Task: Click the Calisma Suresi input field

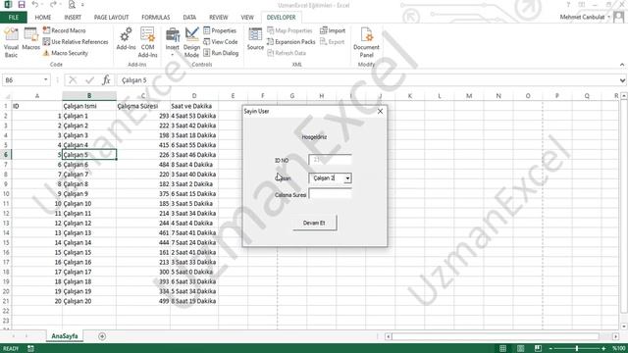Action: (331, 194)
